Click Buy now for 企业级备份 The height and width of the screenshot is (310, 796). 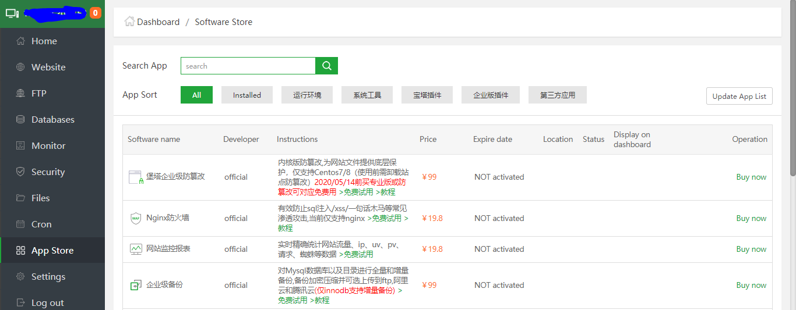[x=751, y=286]
